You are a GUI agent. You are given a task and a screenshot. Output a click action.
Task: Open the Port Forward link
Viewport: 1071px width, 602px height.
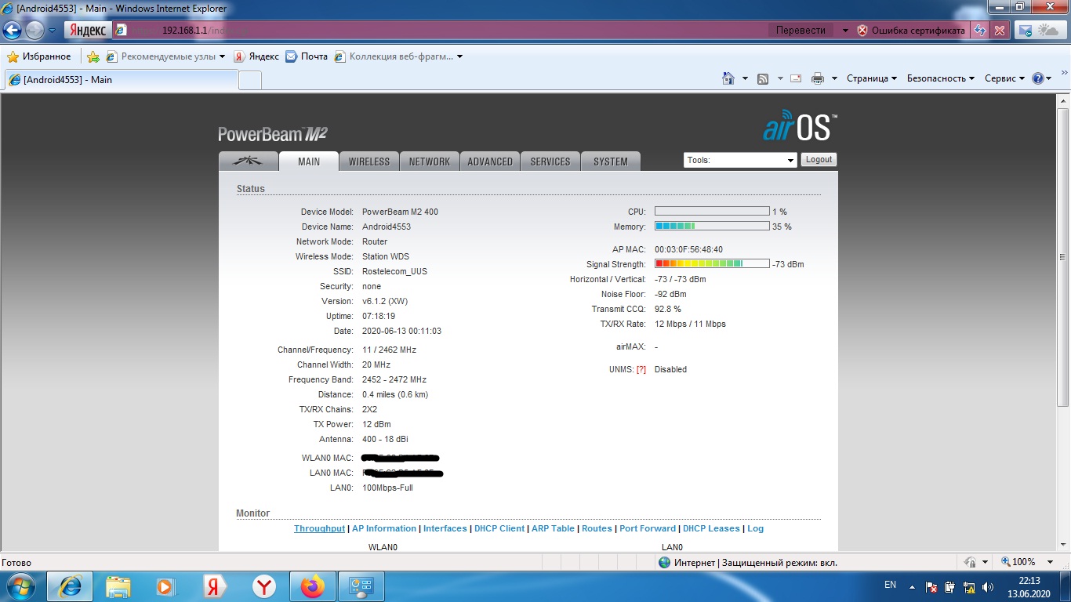648,528
